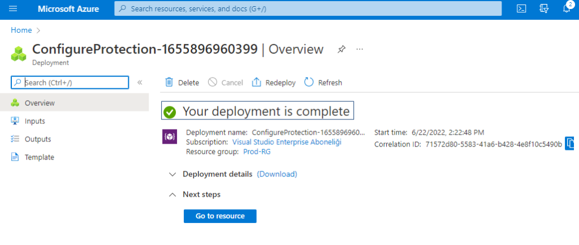Click the Overview sidebar cubes icon

[15, 103]
